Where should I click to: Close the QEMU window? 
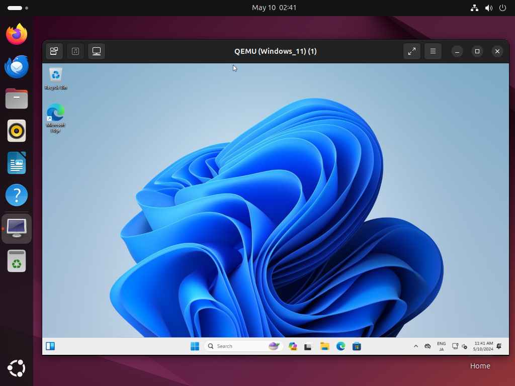[497, 51]
